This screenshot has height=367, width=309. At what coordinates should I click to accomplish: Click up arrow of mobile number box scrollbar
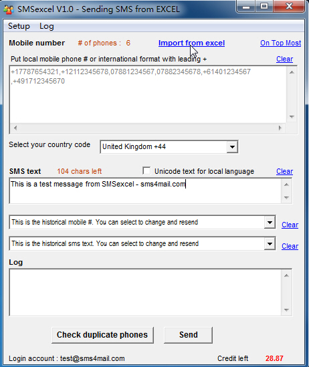(292, 72)
